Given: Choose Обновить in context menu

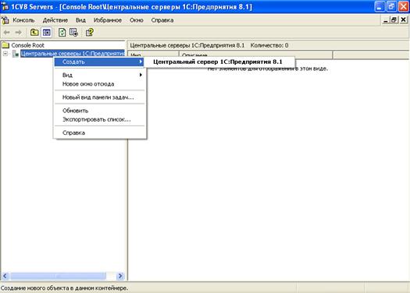Looking at the screenshot, I should click(x=99, y=111).
